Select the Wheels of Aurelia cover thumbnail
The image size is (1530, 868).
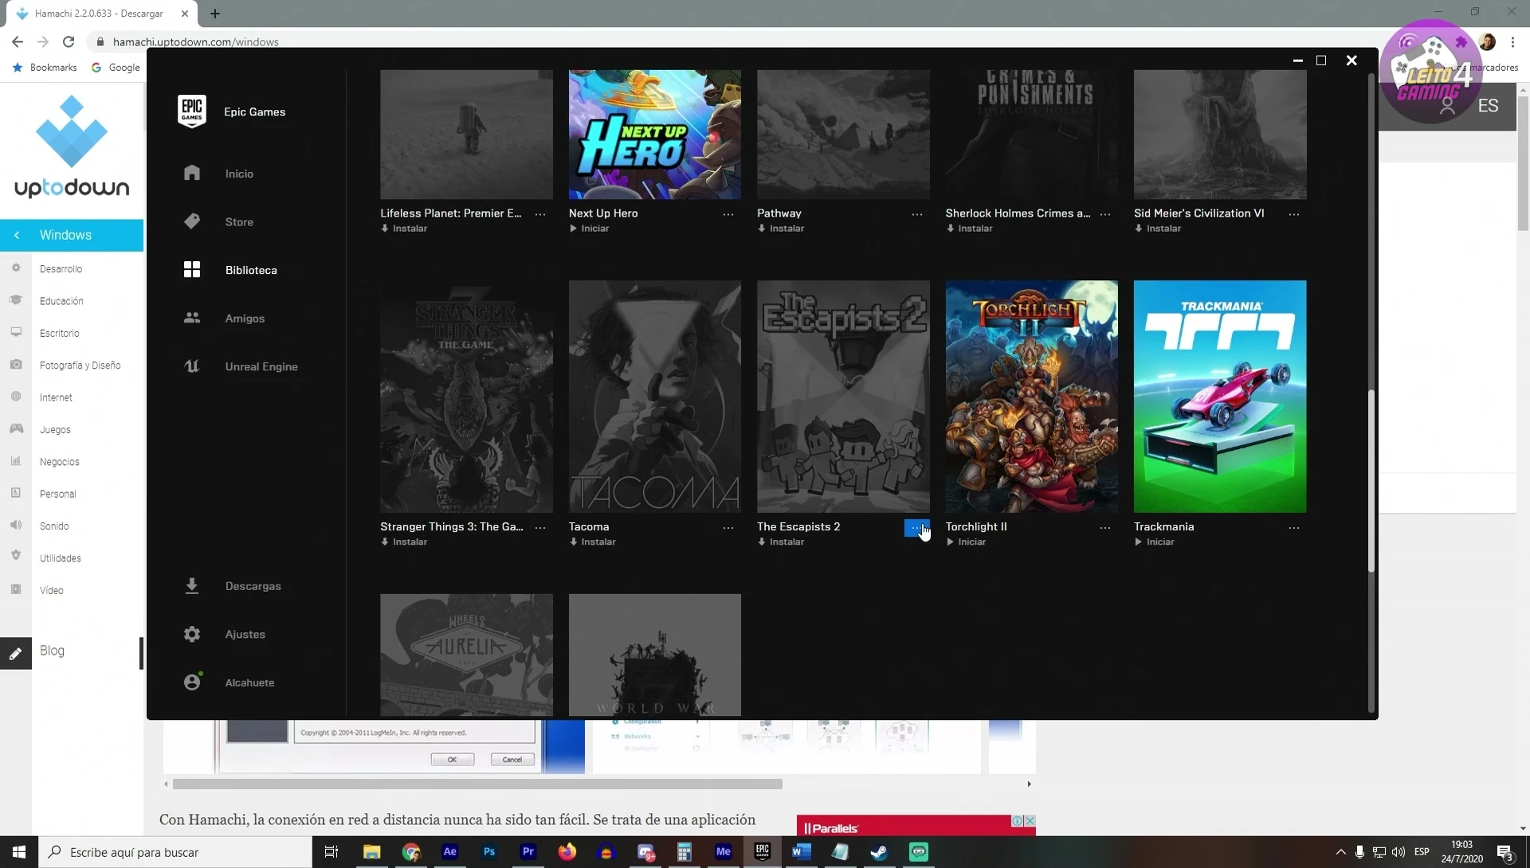tap(466, 655)
